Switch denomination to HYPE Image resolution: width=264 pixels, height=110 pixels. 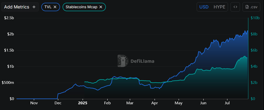(x=219, y=7)
